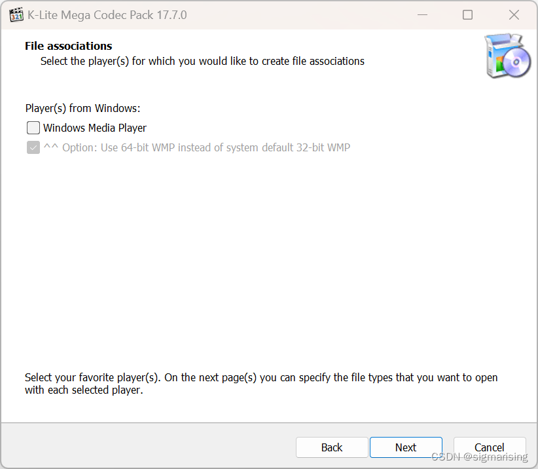Click 'Player(s) from Windows:' label
Image resolution: width=538 pixels, height=469 pixels.
pyautogui.click(x=82, y=108)
